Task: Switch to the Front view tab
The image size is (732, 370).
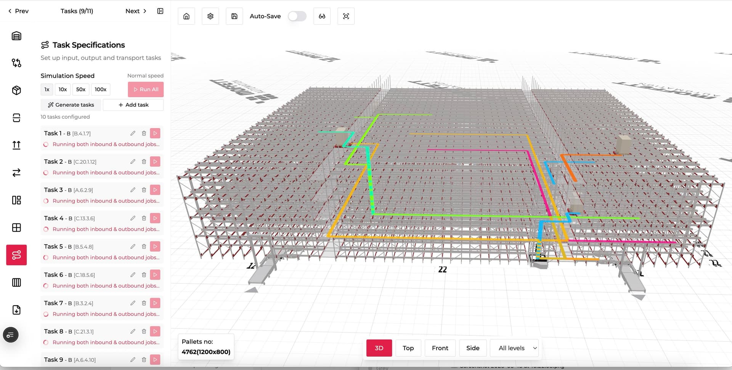Action: [440, 348]
